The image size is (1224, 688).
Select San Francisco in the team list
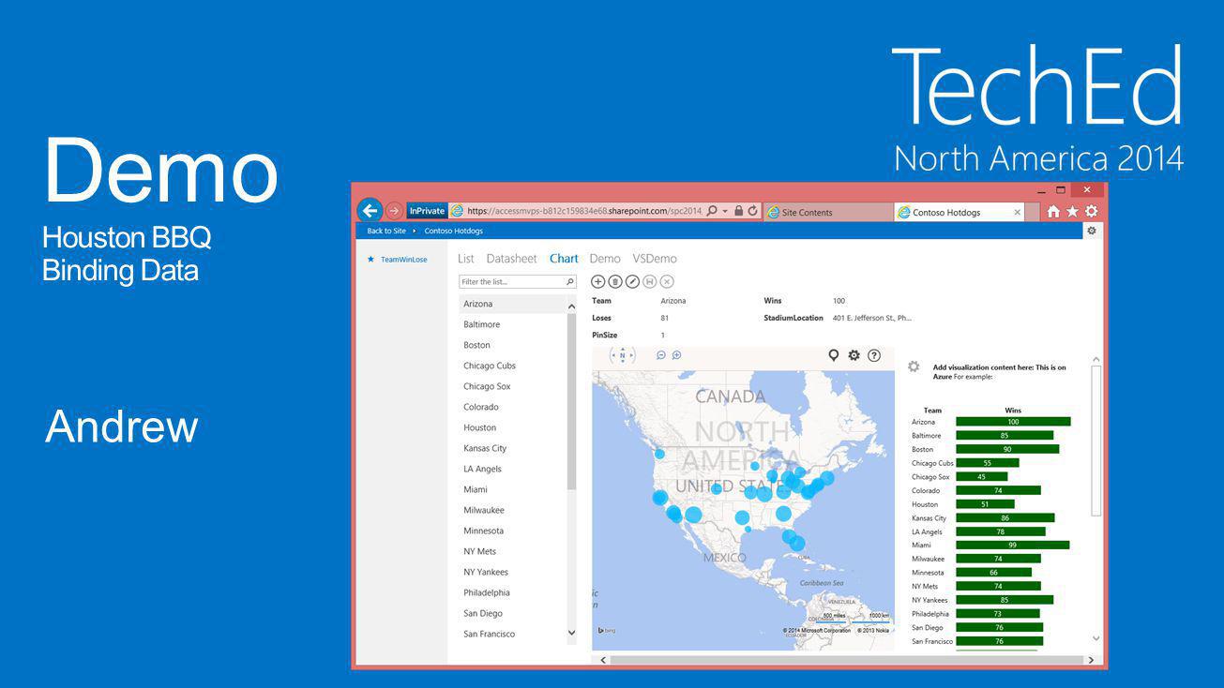512,634
